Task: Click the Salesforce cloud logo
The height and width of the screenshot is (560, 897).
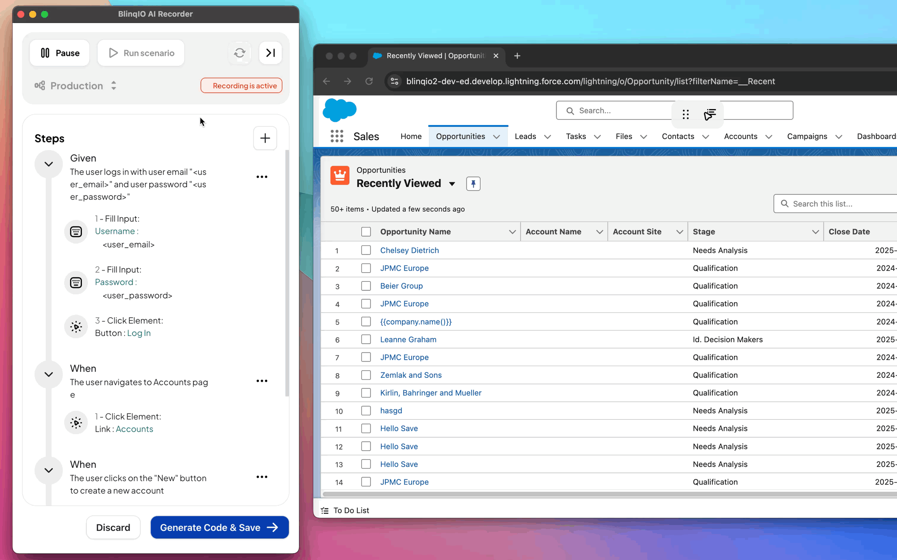Action: click(x=340, y=110)
